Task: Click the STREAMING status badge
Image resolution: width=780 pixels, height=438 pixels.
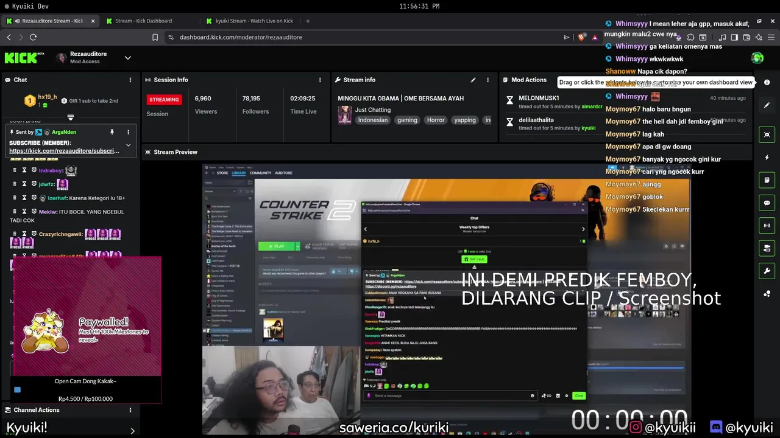Action: 165,99
